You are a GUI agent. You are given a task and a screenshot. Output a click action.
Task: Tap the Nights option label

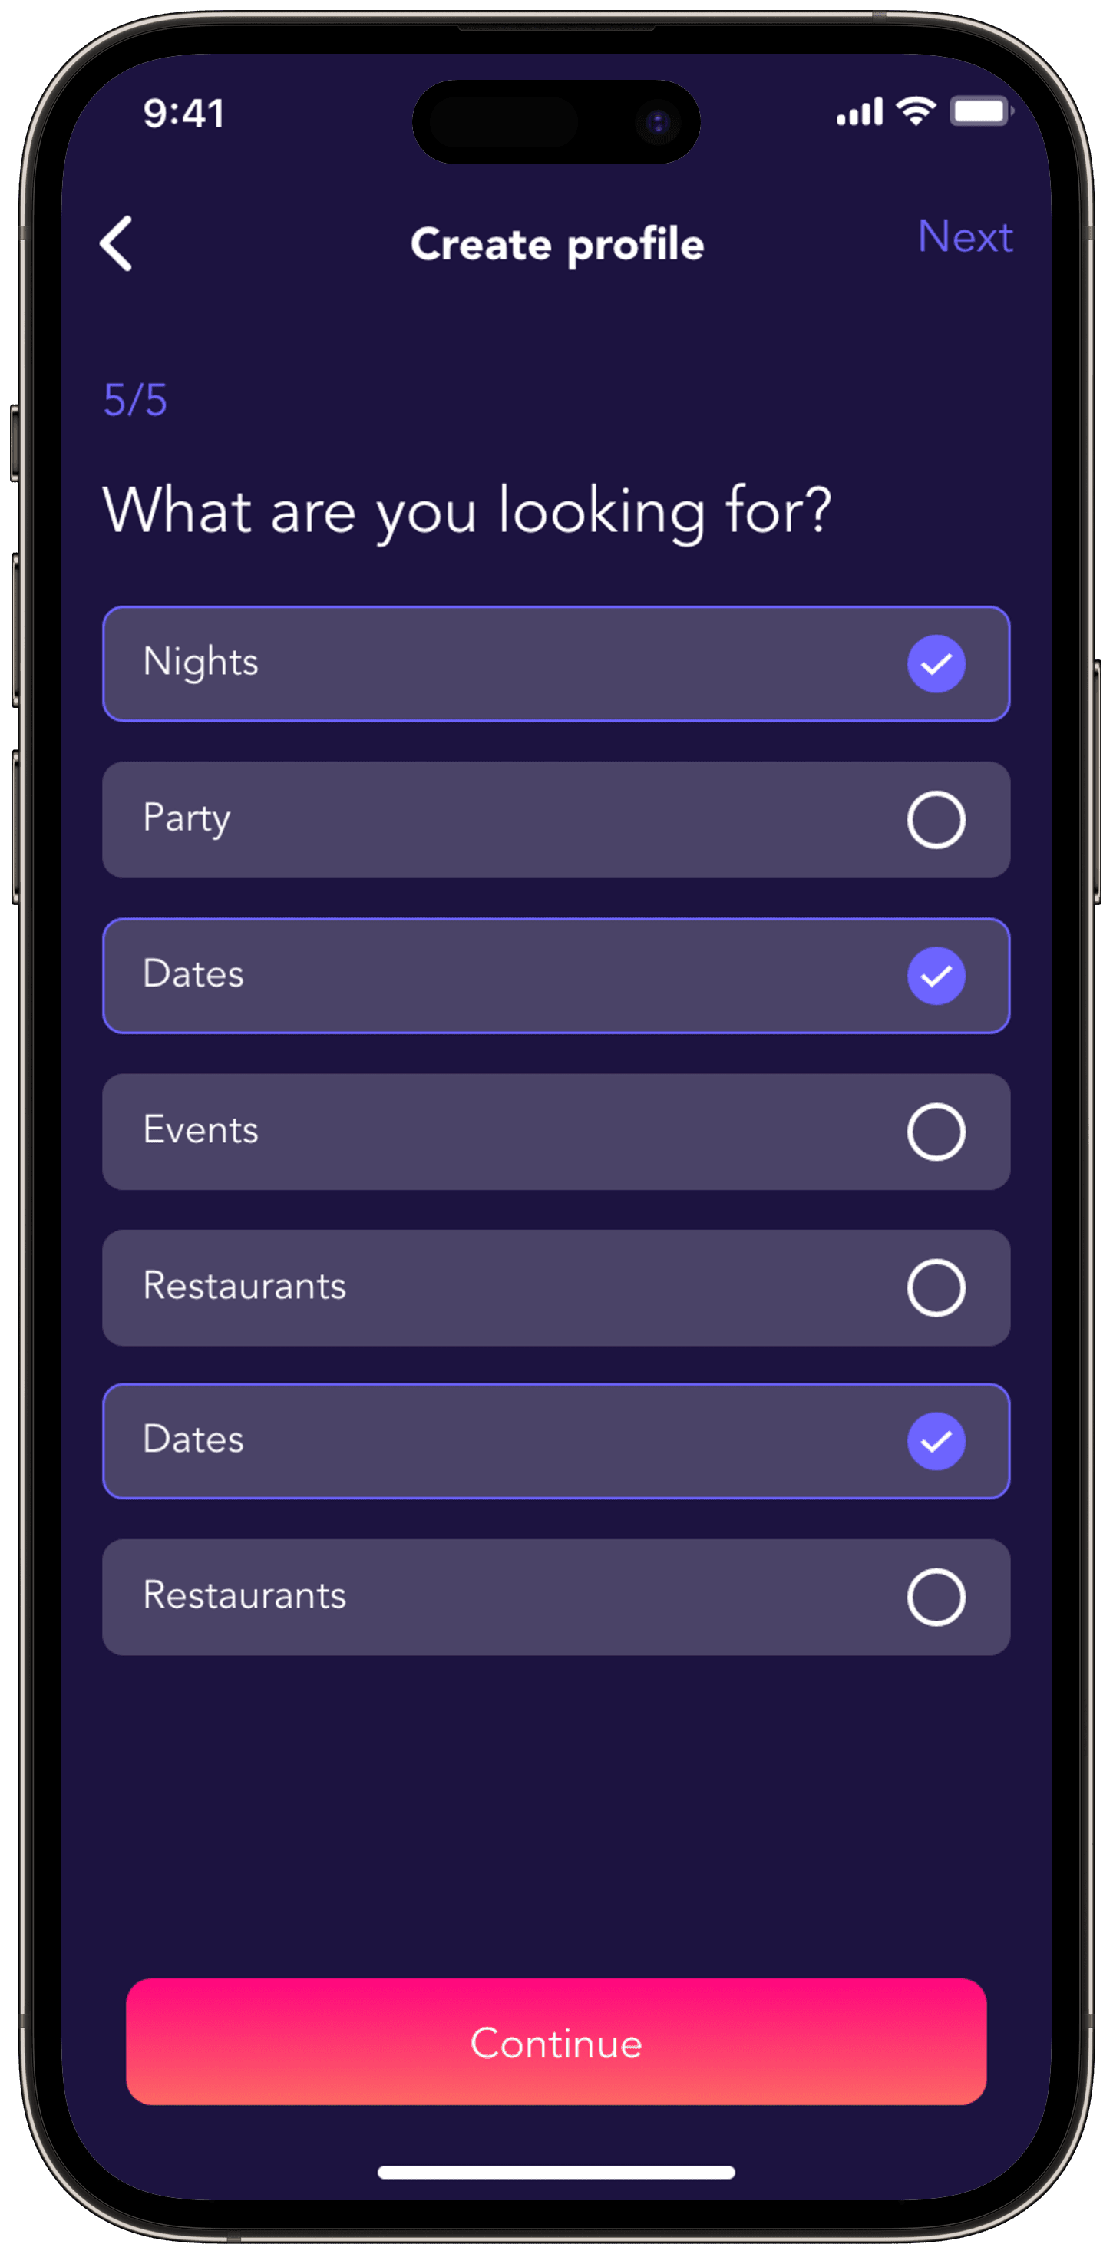click(x=200, y=663)
